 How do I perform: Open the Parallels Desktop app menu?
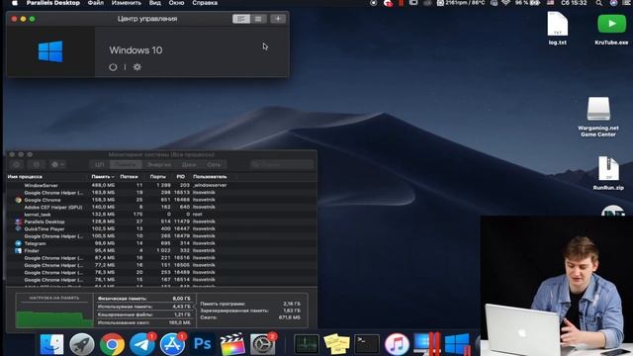point(53,3)
